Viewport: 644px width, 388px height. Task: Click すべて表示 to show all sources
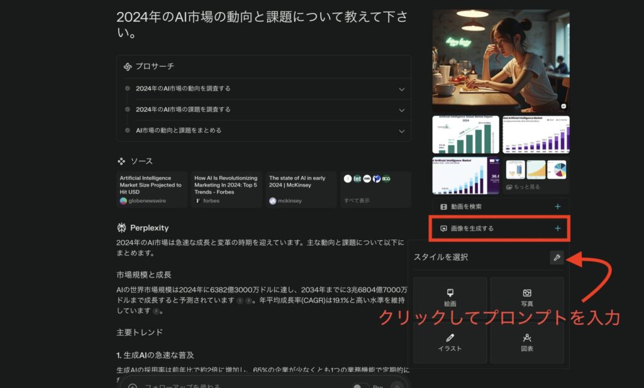tap(357, 201)
